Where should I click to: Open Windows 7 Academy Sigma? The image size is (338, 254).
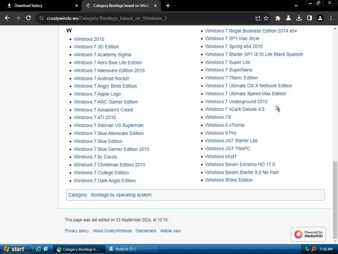102,55
